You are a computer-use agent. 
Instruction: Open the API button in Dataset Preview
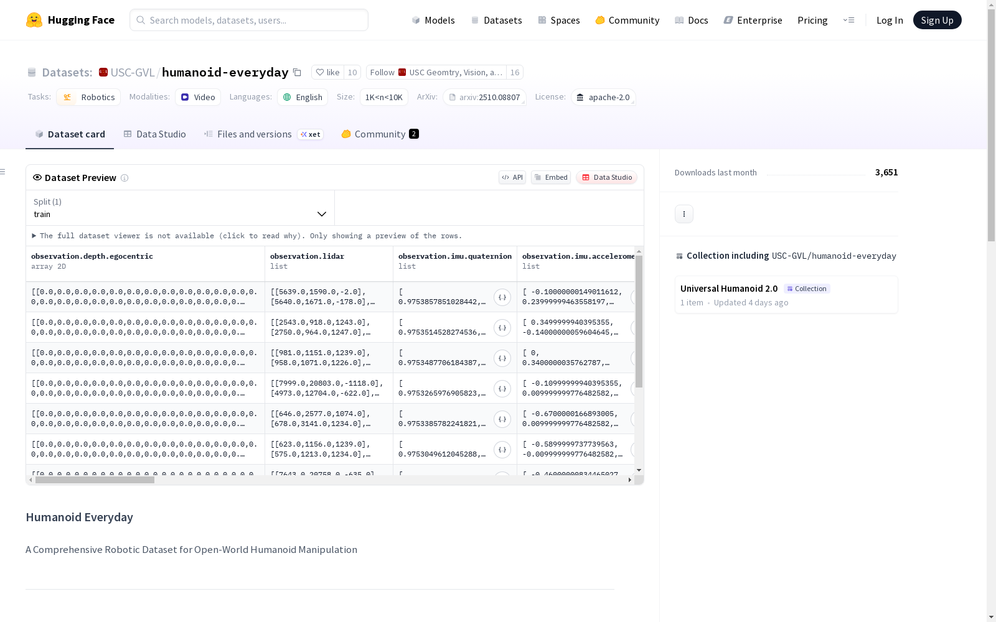point(512,177)
